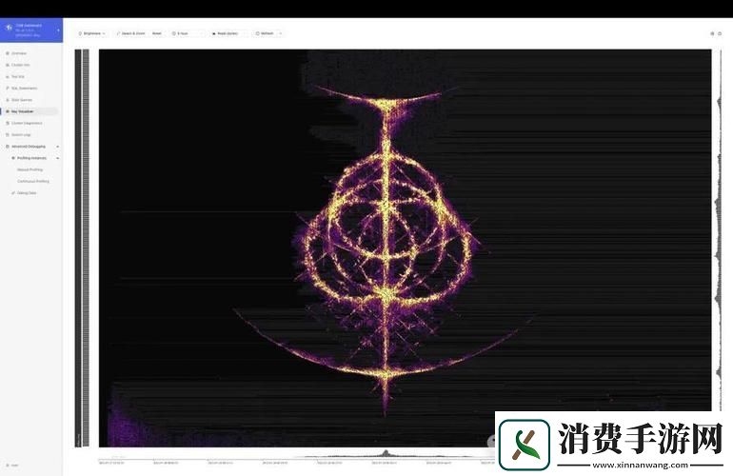This screenshot has height=476, width=733.
Task: Open the settings gear icon at top right
Action: (x=712, y=33)
